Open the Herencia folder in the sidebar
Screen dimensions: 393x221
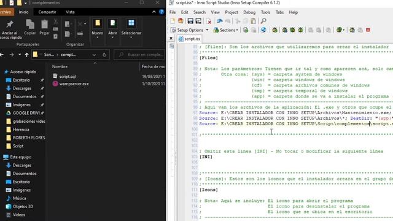click(21, 130)
